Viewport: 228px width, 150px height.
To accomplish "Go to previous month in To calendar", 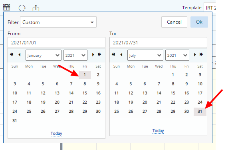I will [121, 55].
